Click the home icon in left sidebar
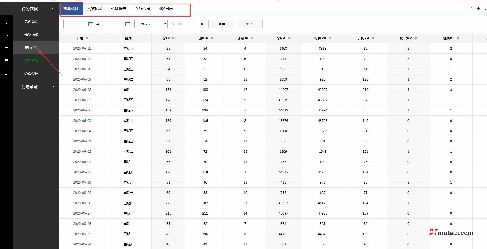This screenshot has height=249, width=487. pyautogui.click(x=7, y=9)
